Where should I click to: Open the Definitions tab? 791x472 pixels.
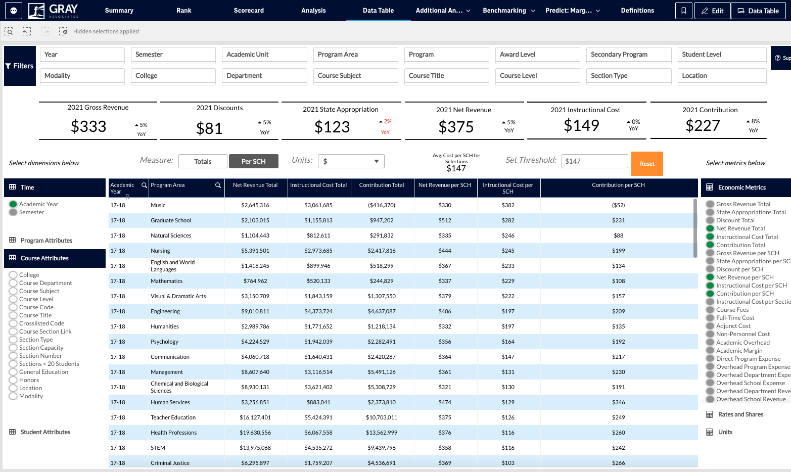tap(637, 11)
